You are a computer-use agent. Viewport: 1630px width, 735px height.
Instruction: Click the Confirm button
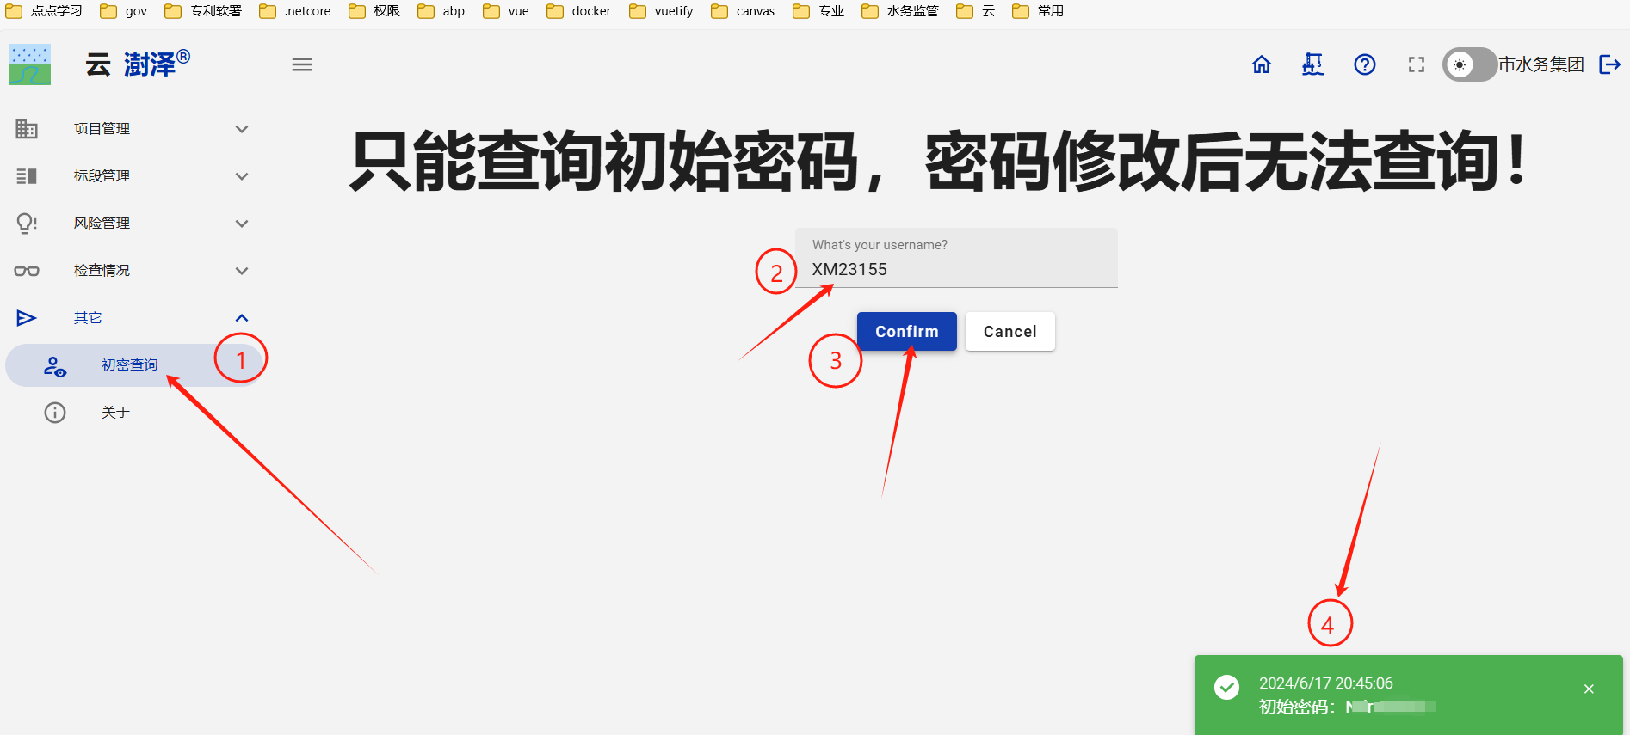point(906,332)
